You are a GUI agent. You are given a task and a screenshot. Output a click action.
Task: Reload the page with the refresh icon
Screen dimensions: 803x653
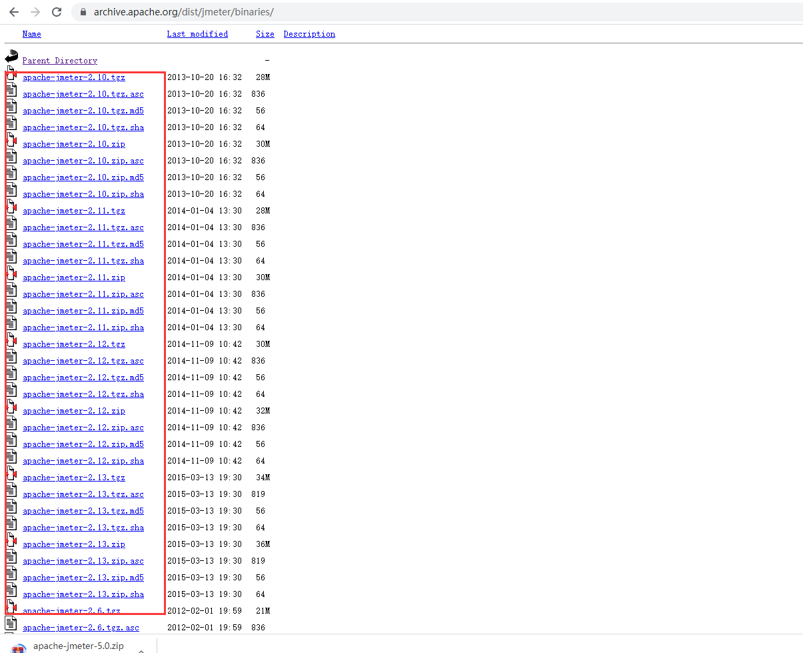pyautogui.click(x=57, y=12)
